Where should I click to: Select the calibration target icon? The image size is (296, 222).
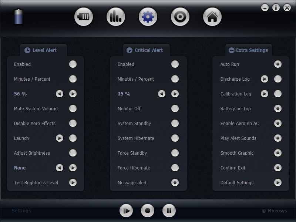point(180,16)
